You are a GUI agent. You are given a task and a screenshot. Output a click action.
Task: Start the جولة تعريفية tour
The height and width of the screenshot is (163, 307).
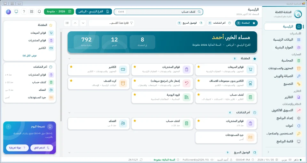tap(17, 148)
